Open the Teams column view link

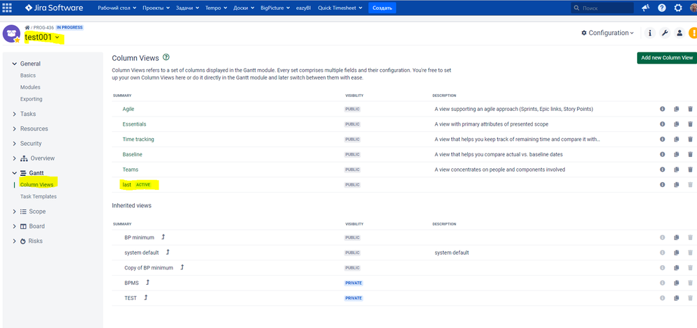pyautogui.click(x=130, y=170)
